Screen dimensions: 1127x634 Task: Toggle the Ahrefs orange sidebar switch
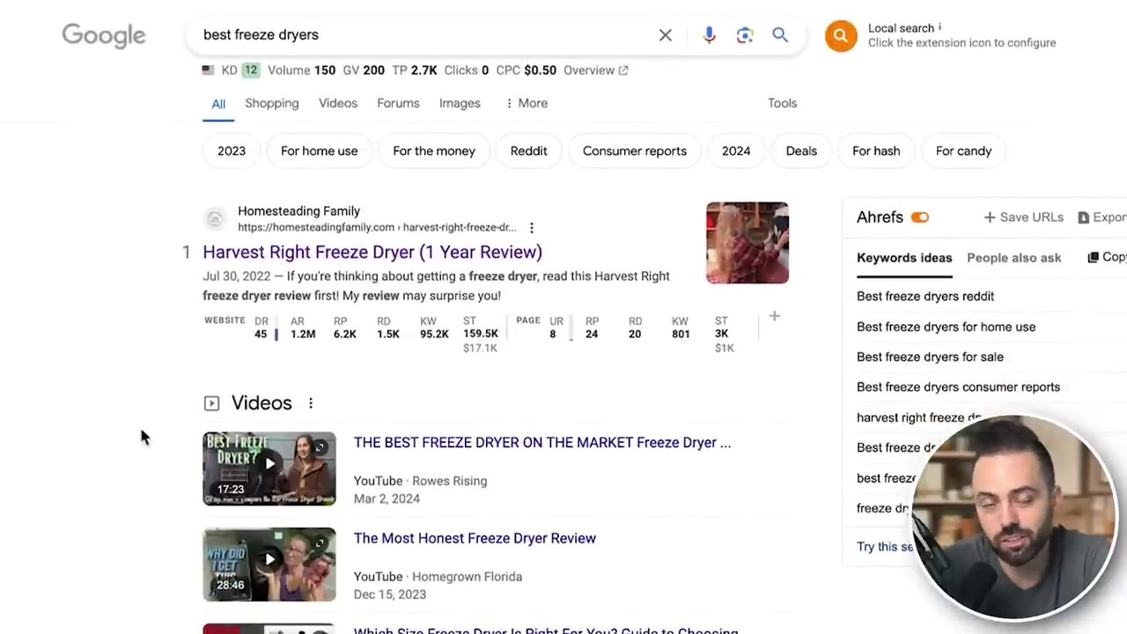[920, 217]
